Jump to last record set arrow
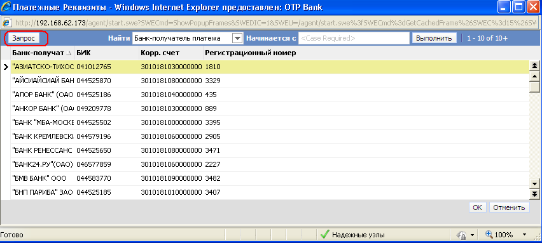The height and width of the screenshot is (243, 542). coord(535,194)
